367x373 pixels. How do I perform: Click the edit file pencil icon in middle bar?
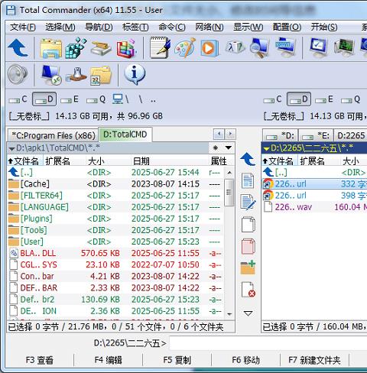click(x=248, y=202)
